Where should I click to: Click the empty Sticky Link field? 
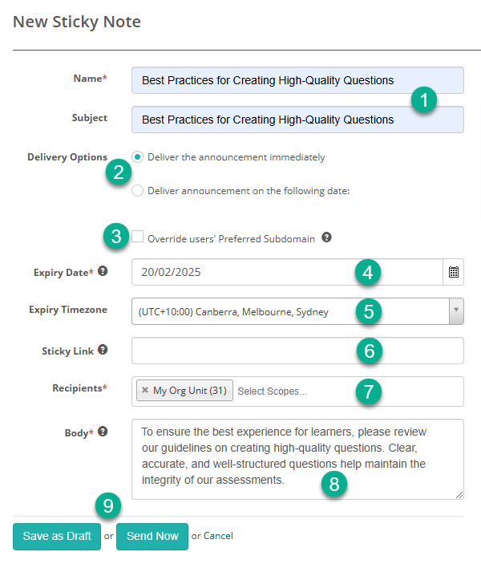[240, 351]
